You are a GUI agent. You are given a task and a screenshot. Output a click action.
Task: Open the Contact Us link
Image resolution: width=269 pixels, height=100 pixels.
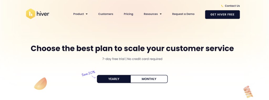[x=232, y=6]
